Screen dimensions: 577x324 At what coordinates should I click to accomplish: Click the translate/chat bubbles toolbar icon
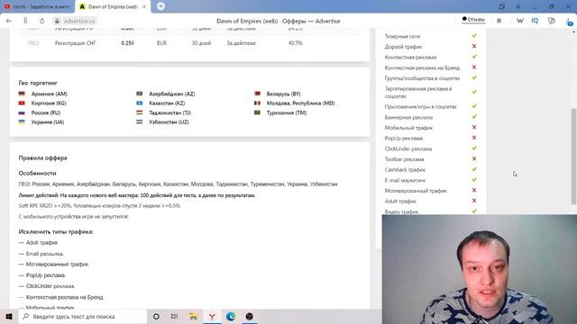tap(551, 21)
